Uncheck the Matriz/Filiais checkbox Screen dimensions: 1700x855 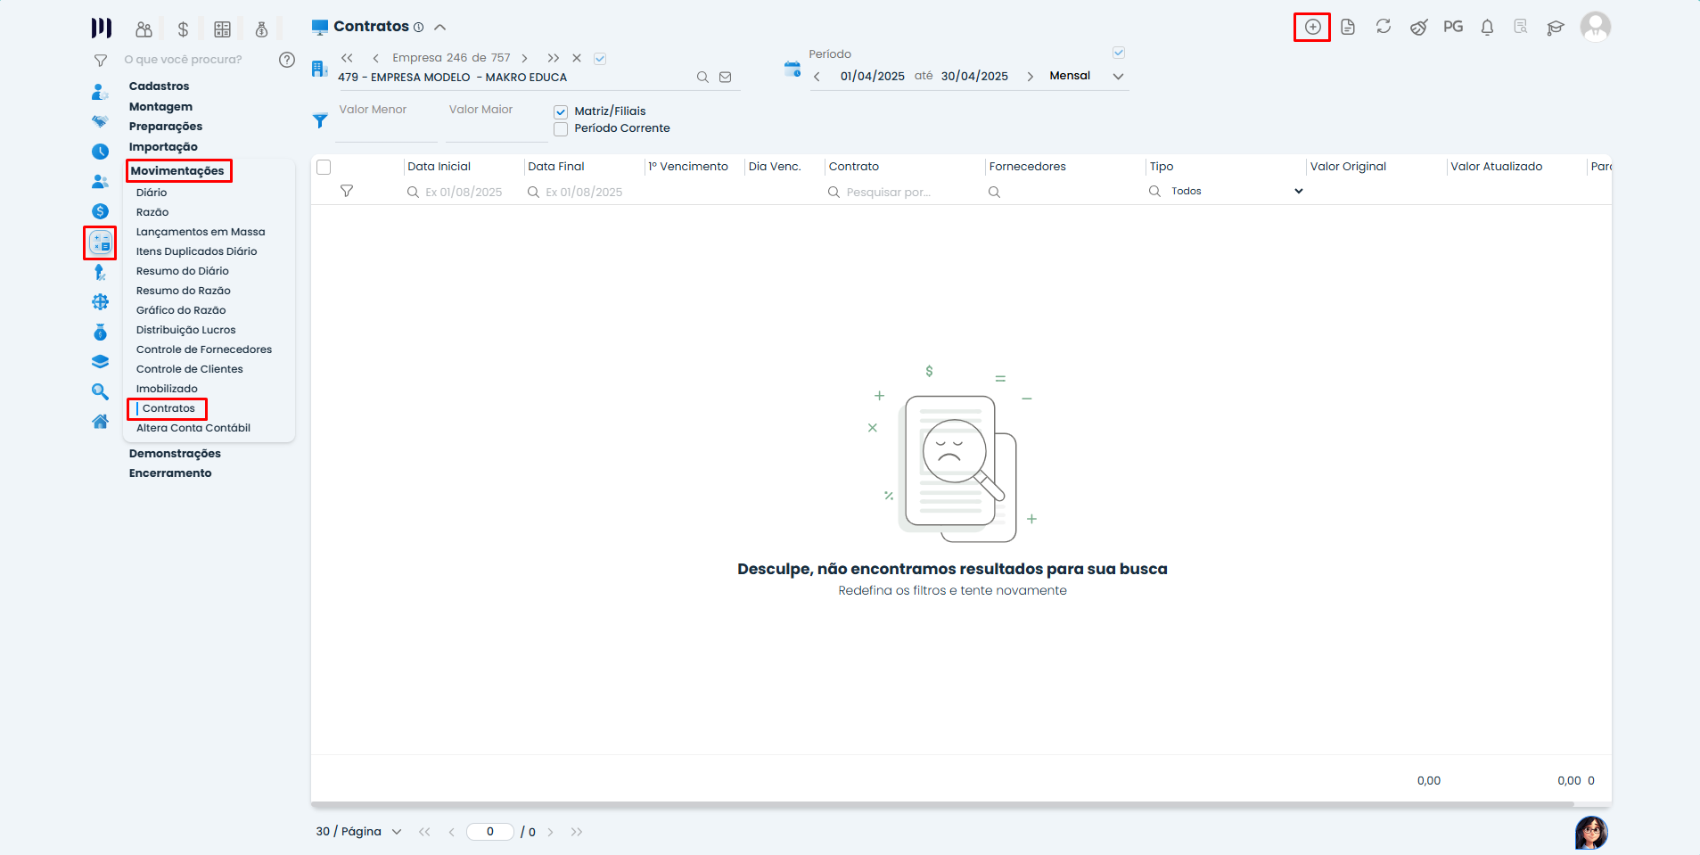[x=561, y=111]
